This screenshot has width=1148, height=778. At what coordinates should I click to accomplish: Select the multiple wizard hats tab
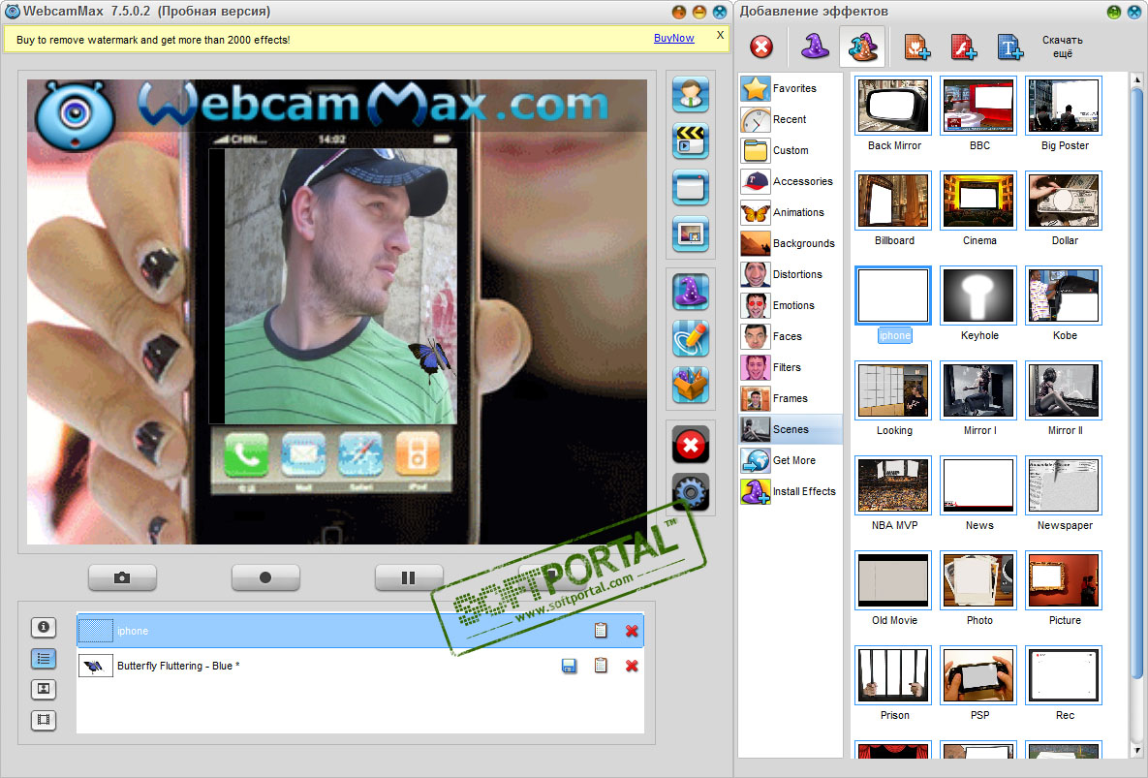[862, 47]
